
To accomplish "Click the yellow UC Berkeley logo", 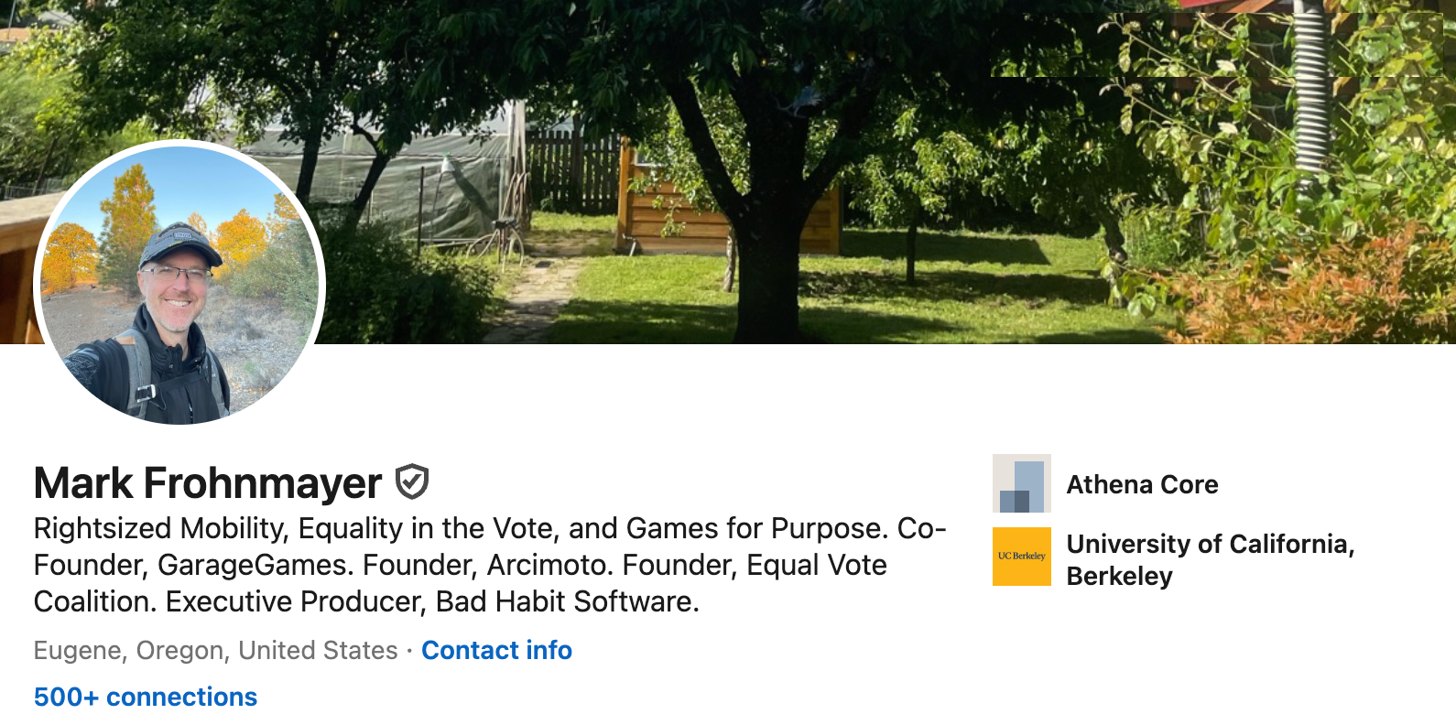I will (1021, 557).
